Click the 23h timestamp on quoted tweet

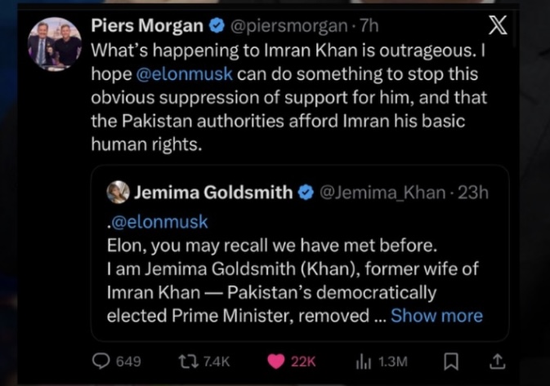472,193
